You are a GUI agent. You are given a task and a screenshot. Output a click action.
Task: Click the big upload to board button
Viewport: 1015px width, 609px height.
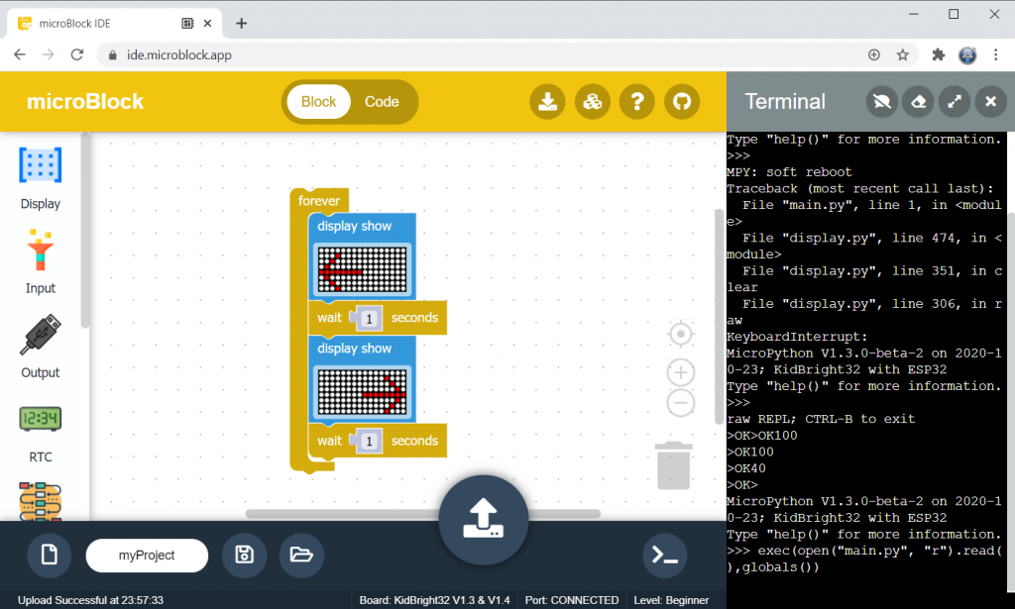pos(484,520)
